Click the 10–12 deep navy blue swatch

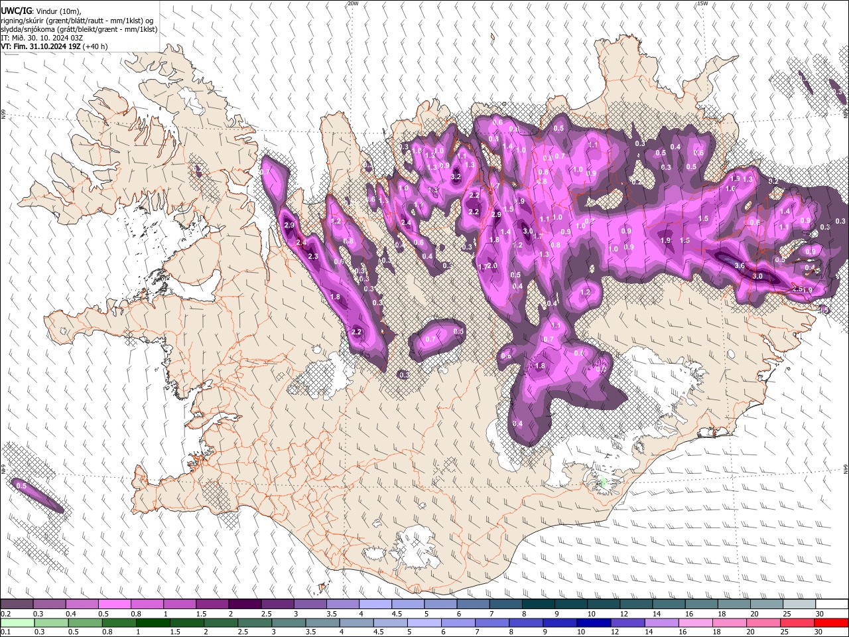click(x=594, y=622)
